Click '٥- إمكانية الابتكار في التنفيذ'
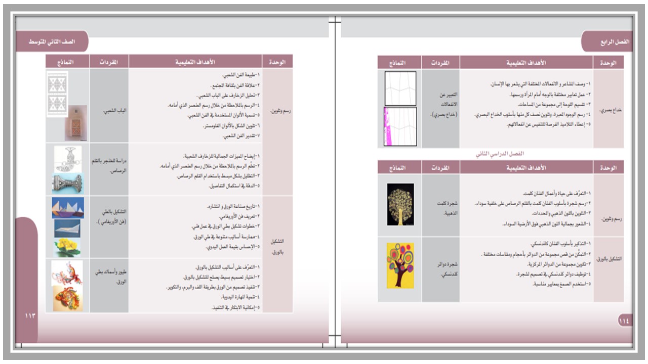 pos(234,307)
